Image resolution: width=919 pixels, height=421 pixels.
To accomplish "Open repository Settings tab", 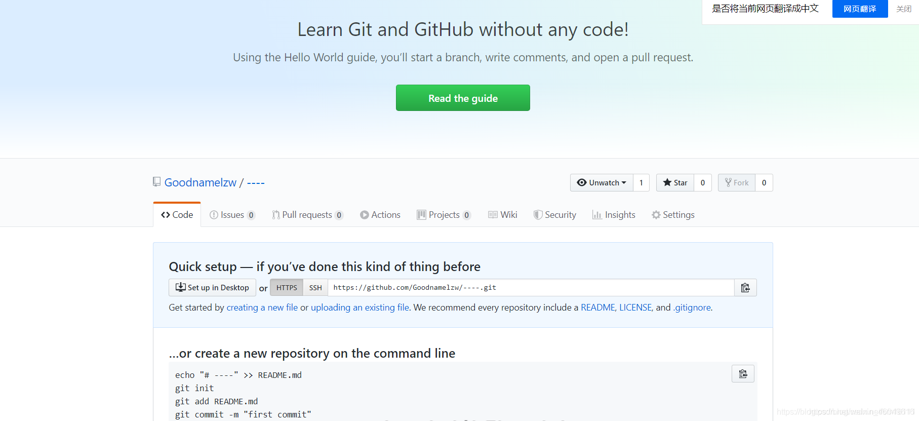I will coord(673,215).
